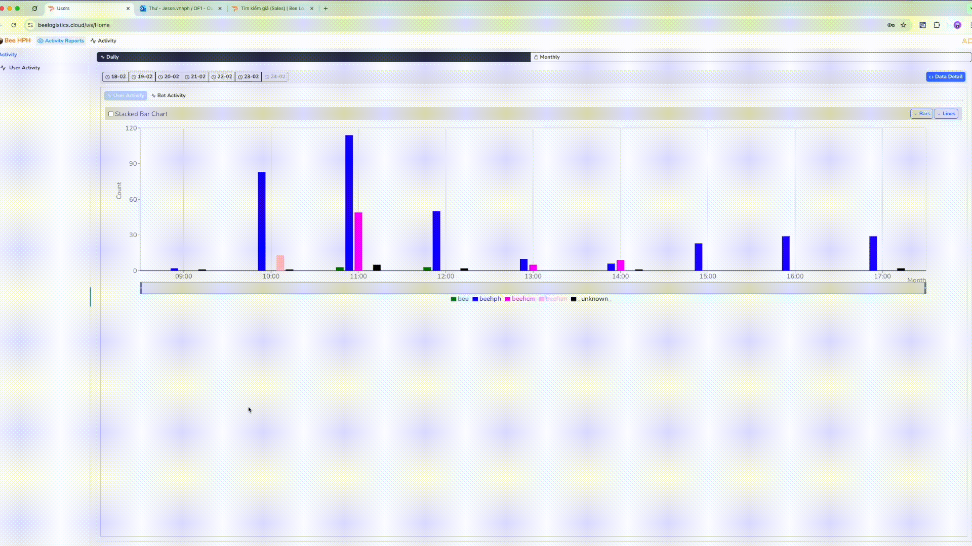Open the Lines dropdown
The image size is (972, 546).
[946, 114]
